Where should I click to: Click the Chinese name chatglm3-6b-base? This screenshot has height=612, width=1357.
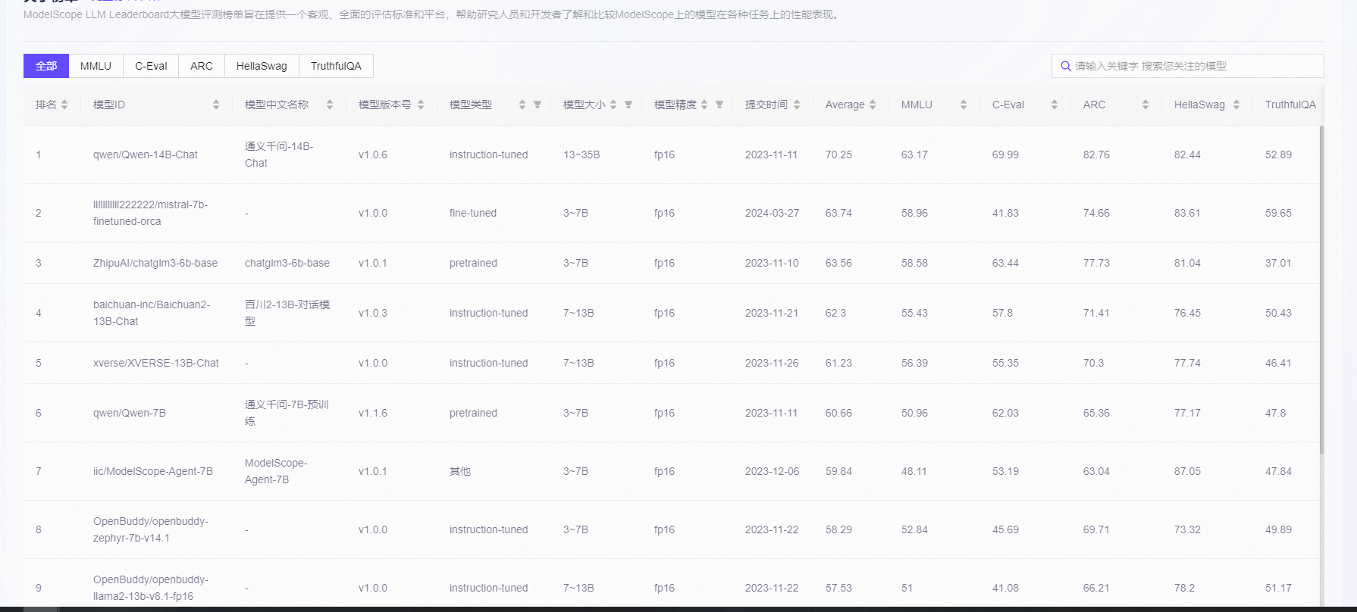click(x=287, y=263)
